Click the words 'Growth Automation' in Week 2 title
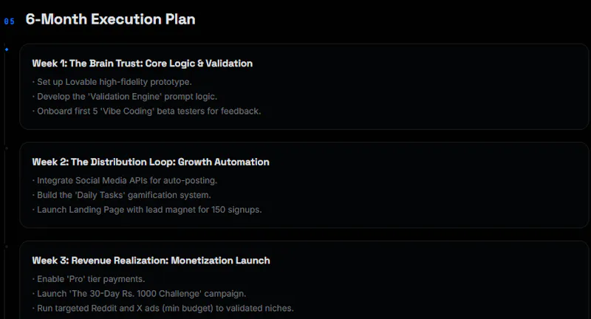Image resolution: width=591 pixels, height=319 pixels. tap(224, 162)
